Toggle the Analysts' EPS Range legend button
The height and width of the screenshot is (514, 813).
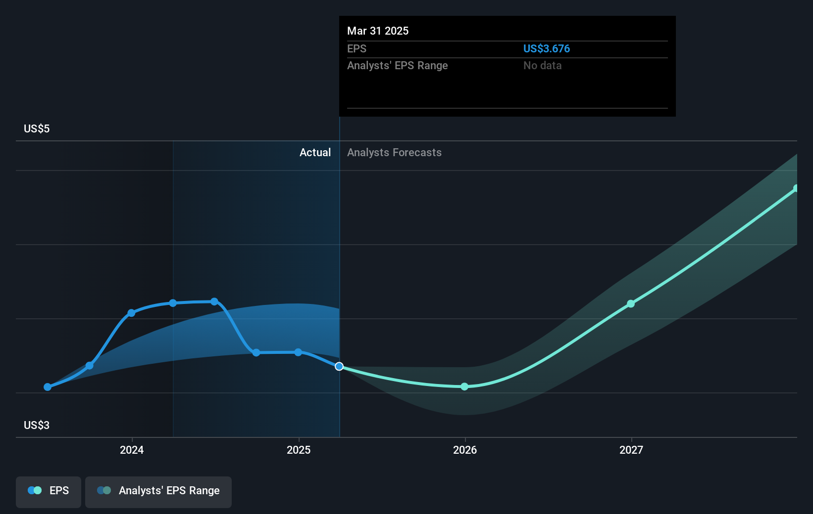[158, 492]
